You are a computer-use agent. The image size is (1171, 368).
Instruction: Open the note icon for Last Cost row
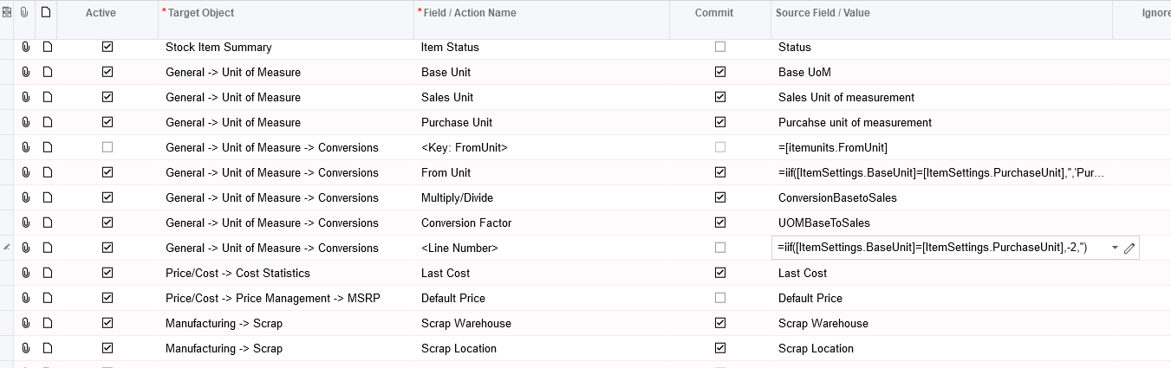pyautogui.click(x=48, y=273)
